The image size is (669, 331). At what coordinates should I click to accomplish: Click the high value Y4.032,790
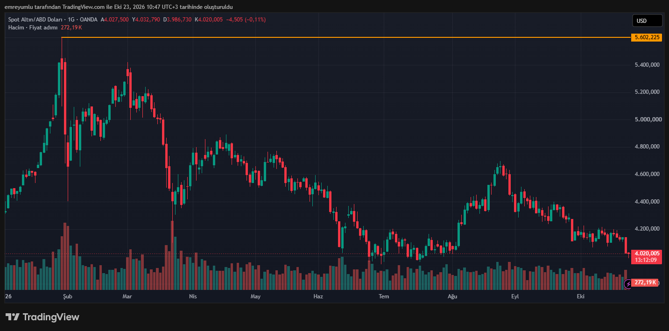146,20
